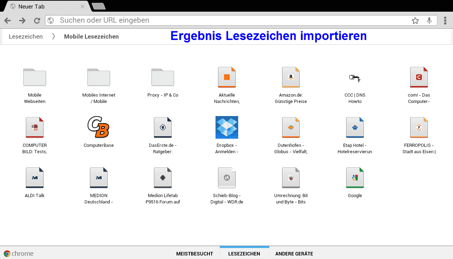
Task: Open the COMPUTER BILD bookmark icon
Action: pyautogui.click(x=35, y=127)
